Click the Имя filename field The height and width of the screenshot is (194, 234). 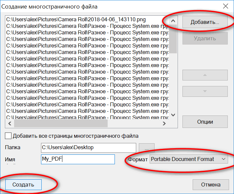point(78,159)
